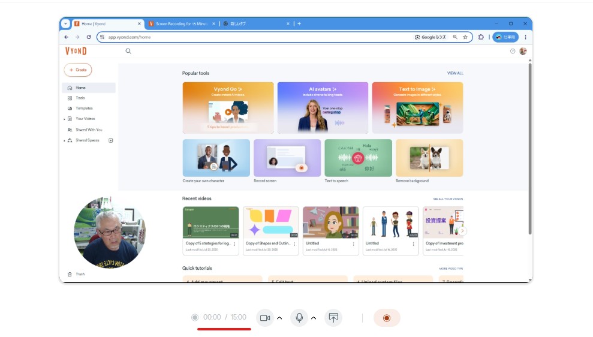Open options for Untitled four-character video

pyautogui.click(x=413, y=244)
